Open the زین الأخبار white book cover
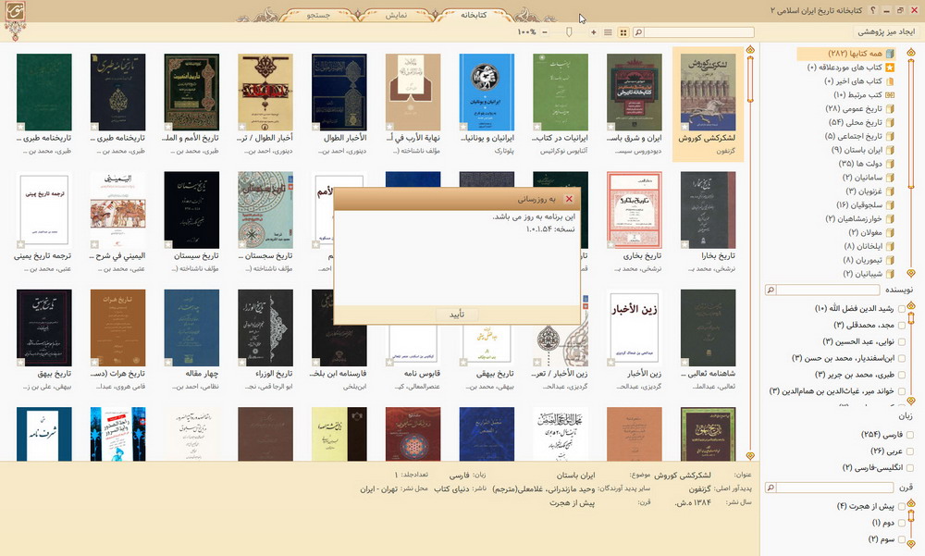 [x=635, y=327]
